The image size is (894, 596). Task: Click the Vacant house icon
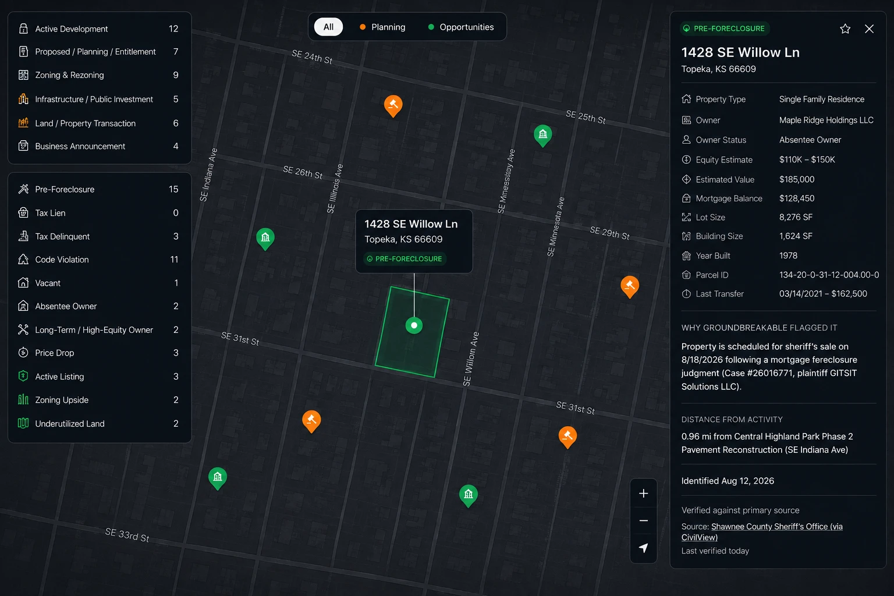click(x=23, y=283)
